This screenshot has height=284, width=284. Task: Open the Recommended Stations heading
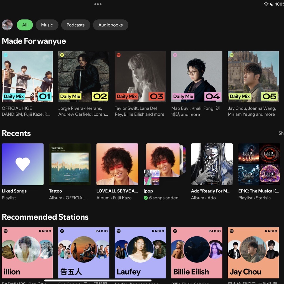(x=45, y=217)
